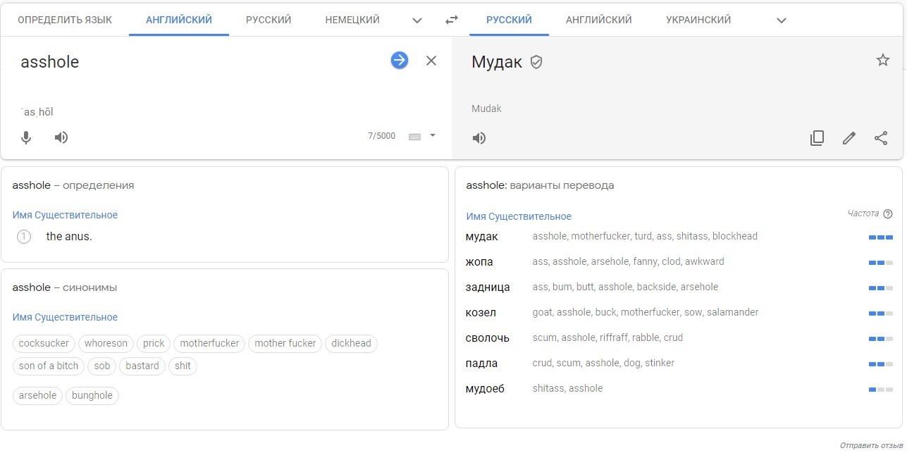Copy the translation to clipboard
Image resolution: width=907 pixels, height=453 pixels.
point(817,138)
